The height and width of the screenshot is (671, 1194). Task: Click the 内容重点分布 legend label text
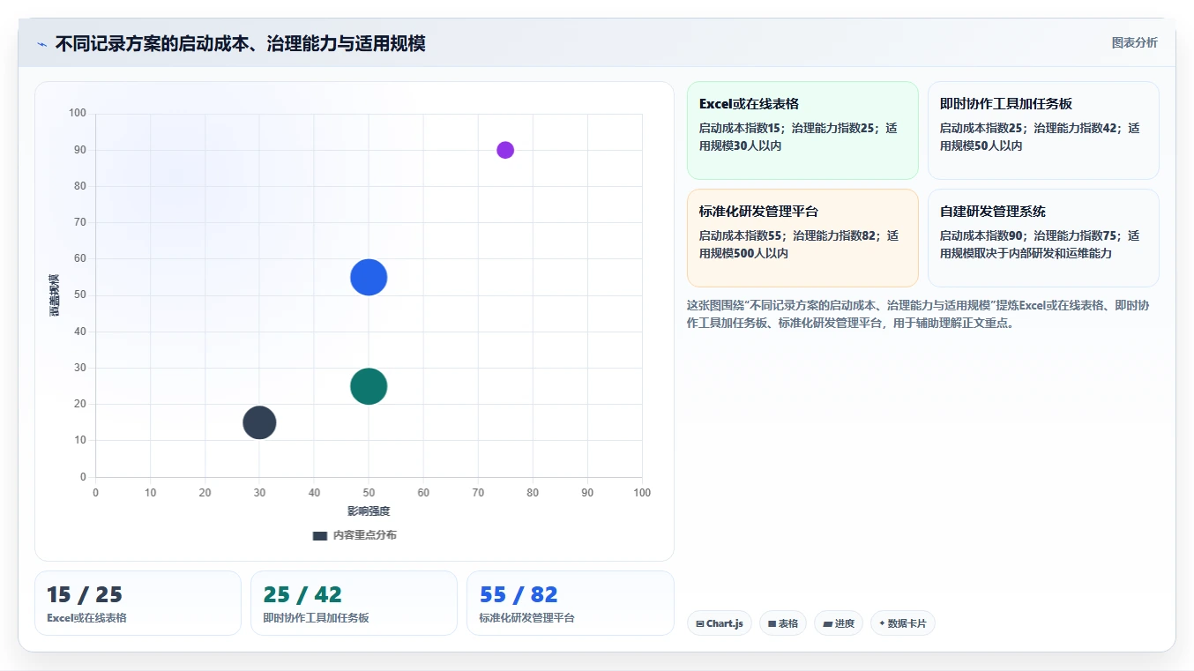(364, 535)
